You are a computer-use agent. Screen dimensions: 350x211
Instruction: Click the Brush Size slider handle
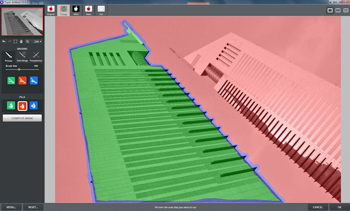pos(19,70)
